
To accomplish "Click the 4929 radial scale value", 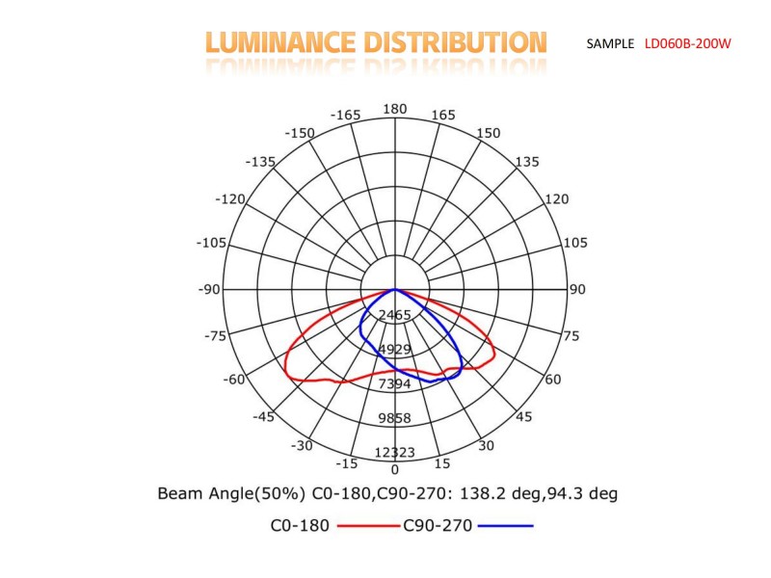I will click(x=394, y=350).
